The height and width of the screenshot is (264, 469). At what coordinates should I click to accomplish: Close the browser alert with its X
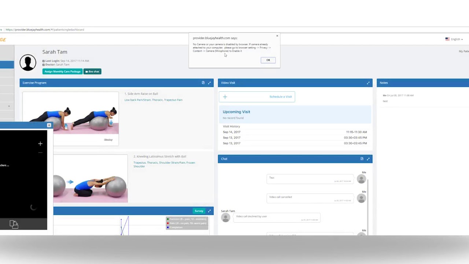click(x=277, y=36)
